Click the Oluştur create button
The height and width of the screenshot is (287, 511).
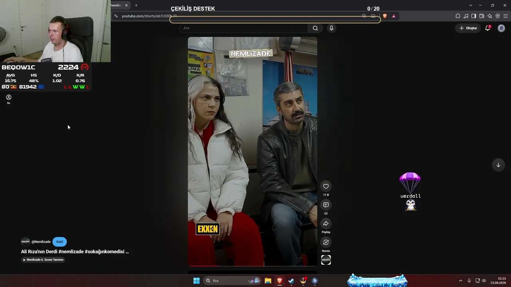pos(468,28)
